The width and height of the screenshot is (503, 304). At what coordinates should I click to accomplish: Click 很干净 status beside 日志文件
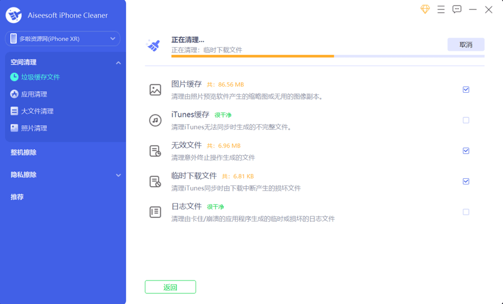pos(215,207)
